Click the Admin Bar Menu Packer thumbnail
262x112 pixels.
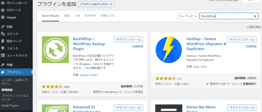click(169, 108)
